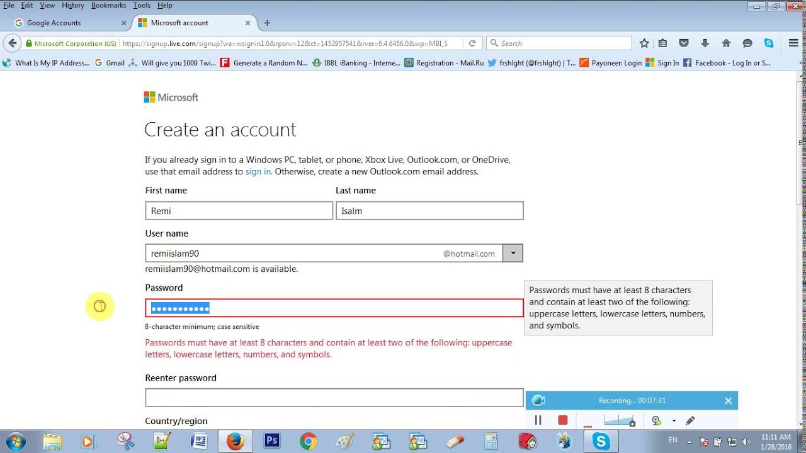The width and height of the screenshot is (806, 453).
Task: Open the Payoneer: Login bookmark
Action: pos(611,63)
